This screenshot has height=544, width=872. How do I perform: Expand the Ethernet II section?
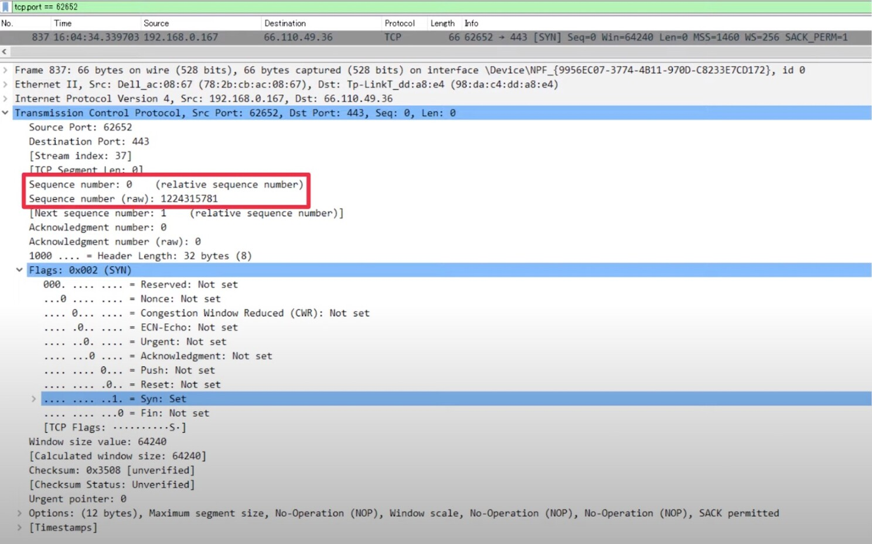5,84
